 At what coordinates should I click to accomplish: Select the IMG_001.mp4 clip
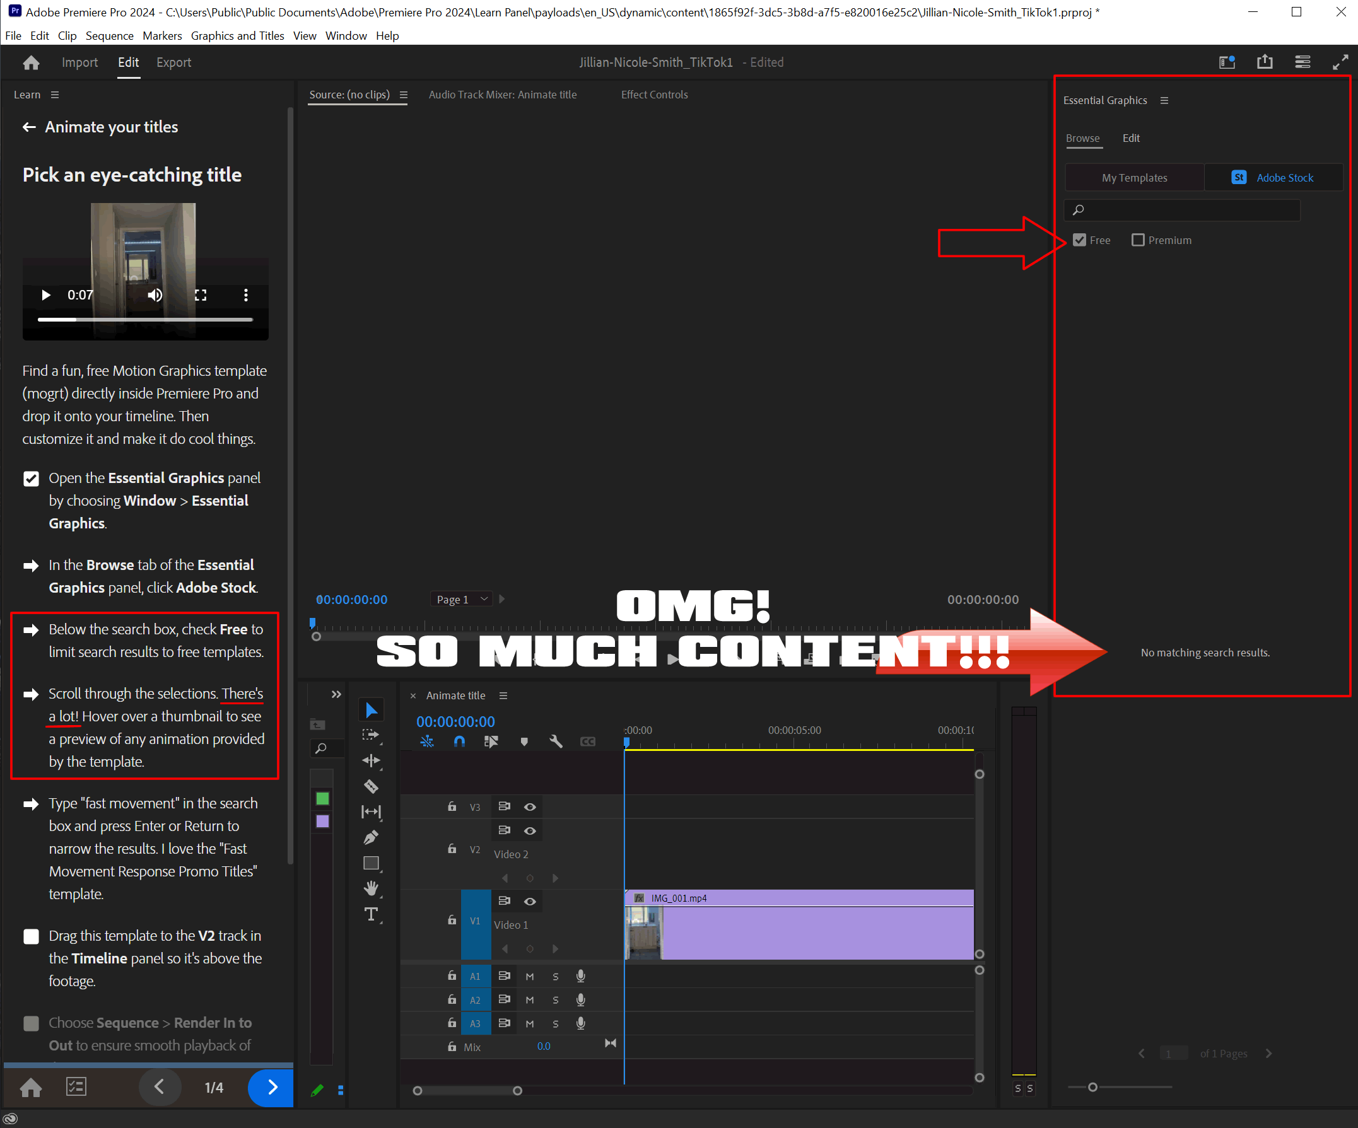pyautogui.click(x=799, y=924)
